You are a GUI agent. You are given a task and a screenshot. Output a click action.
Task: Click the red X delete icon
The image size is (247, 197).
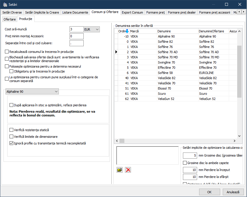pyautogui.click(x=128, y=170)
